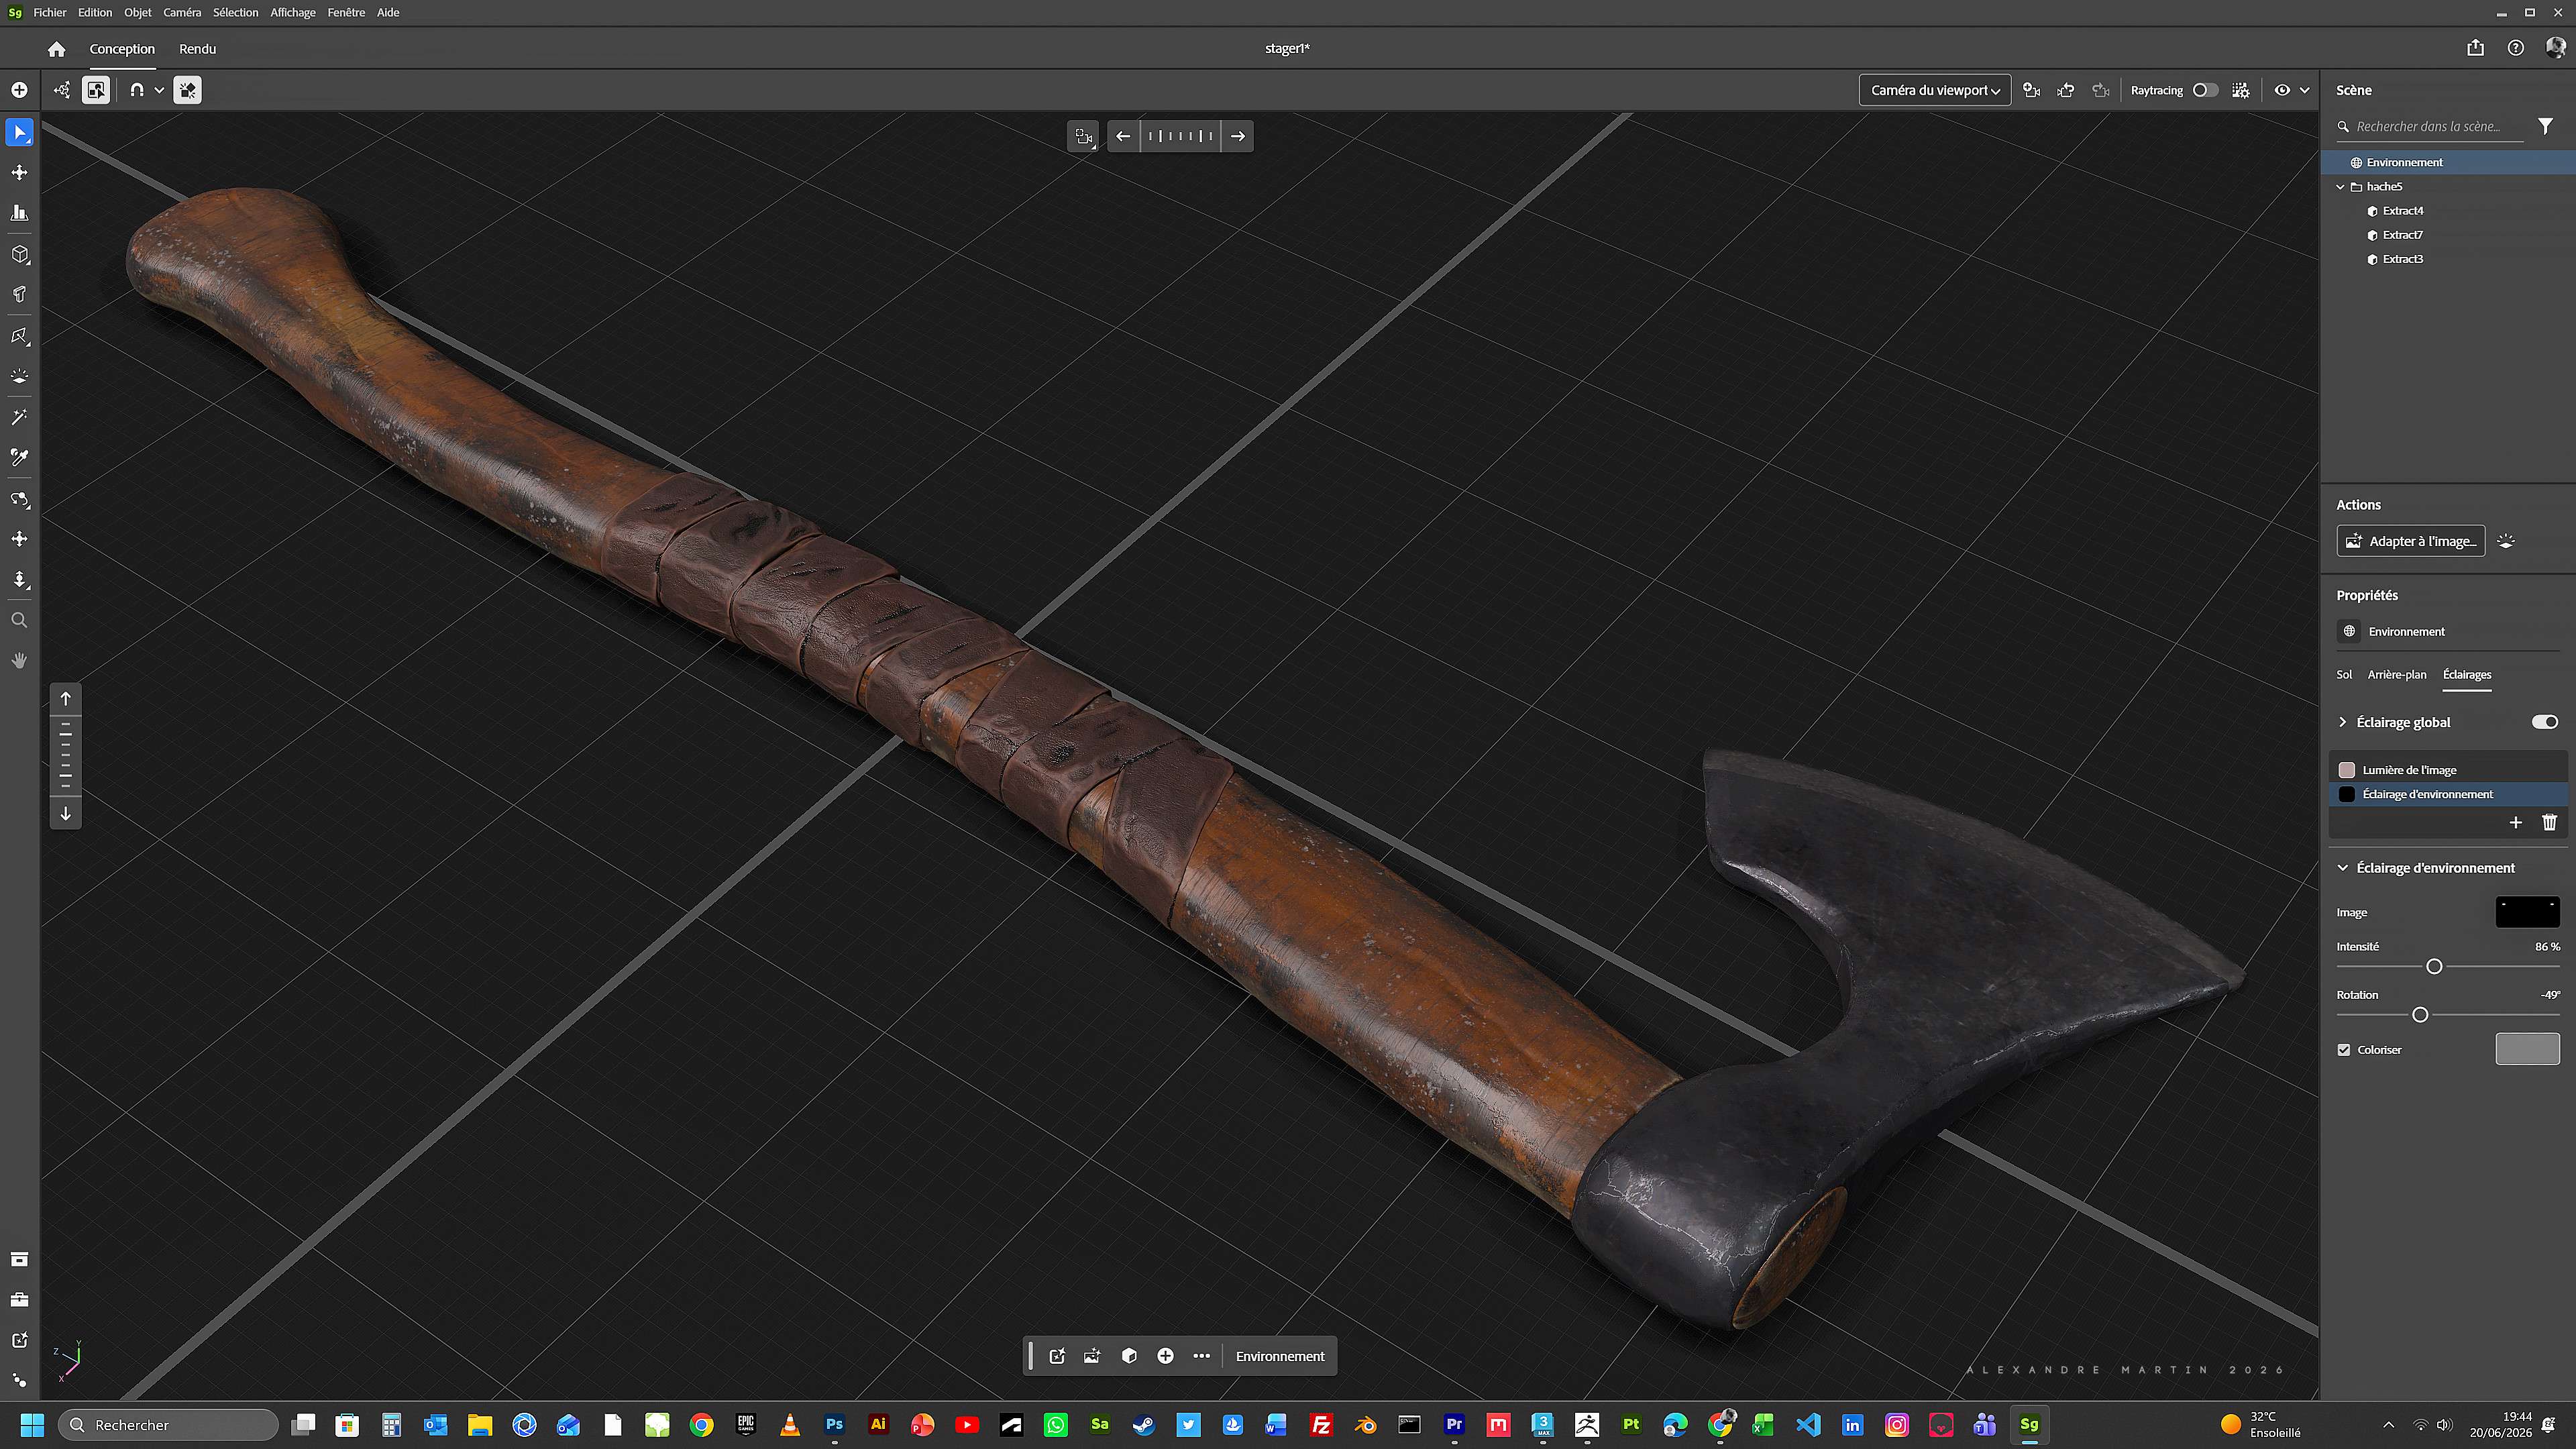The height and width of the screenshot is (1449, 2576).
Task: Click the trash icon to delete light
Action: click(2549, 822)
